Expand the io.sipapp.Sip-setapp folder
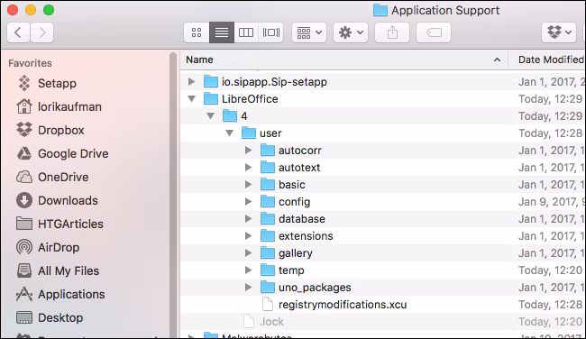Viewport: 586px width, 339px height. (x=192, y=81)
